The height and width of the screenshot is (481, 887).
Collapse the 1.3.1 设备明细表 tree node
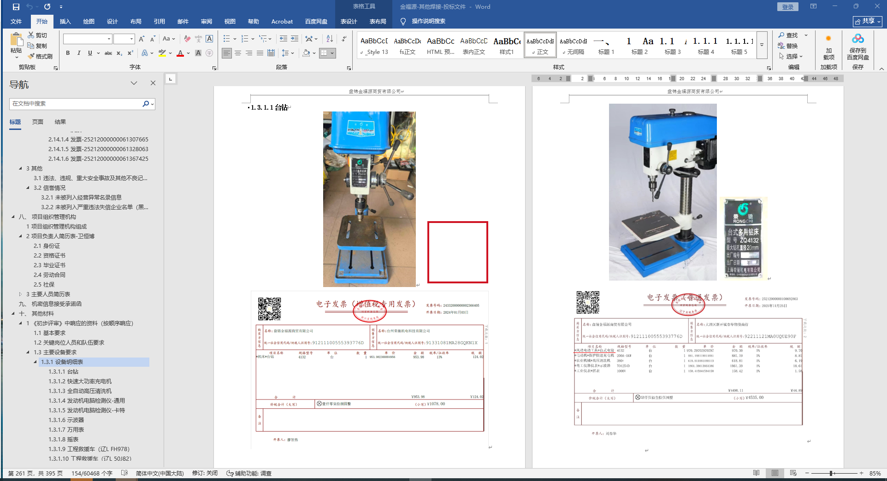coord(35,362)
